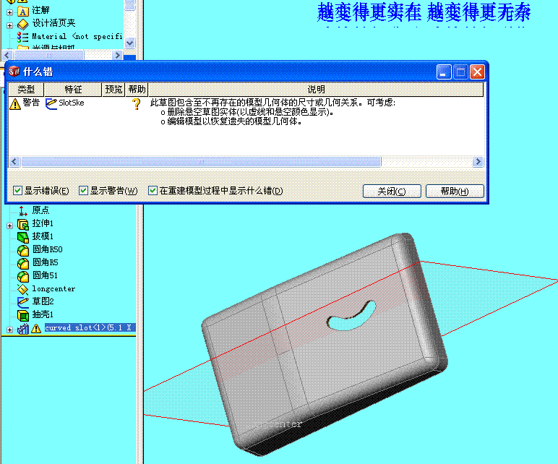
Task: Click the longcenter plane icon
Action: [23, 289]
